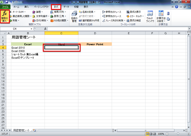The height and width of the screenshot is (136, 191).
Task: Open the 論理 functions menu
Action: coord(38,12)
